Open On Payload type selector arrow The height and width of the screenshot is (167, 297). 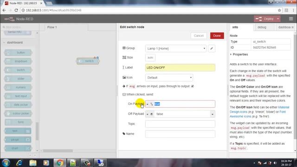tap(148, 104)
